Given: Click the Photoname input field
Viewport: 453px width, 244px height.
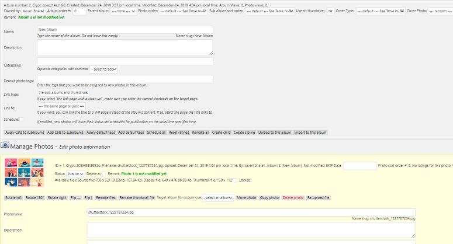Looking at the screenshot, I should pyautogui.click(x=251, y=212).
